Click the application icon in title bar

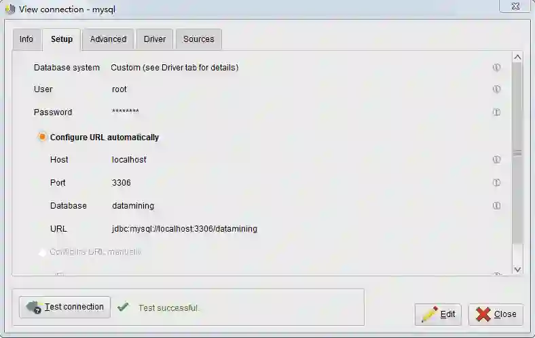10,9
